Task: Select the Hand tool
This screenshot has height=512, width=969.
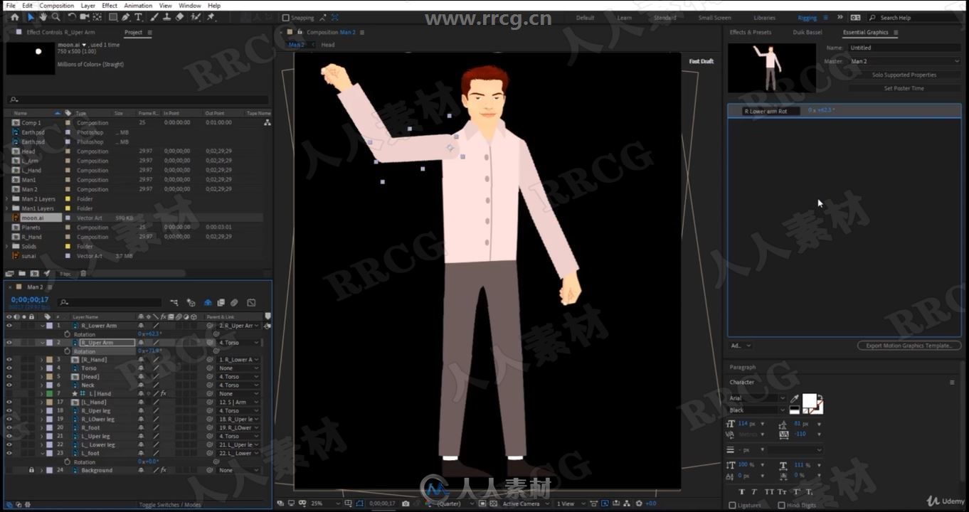Action: tap(43, 17)
